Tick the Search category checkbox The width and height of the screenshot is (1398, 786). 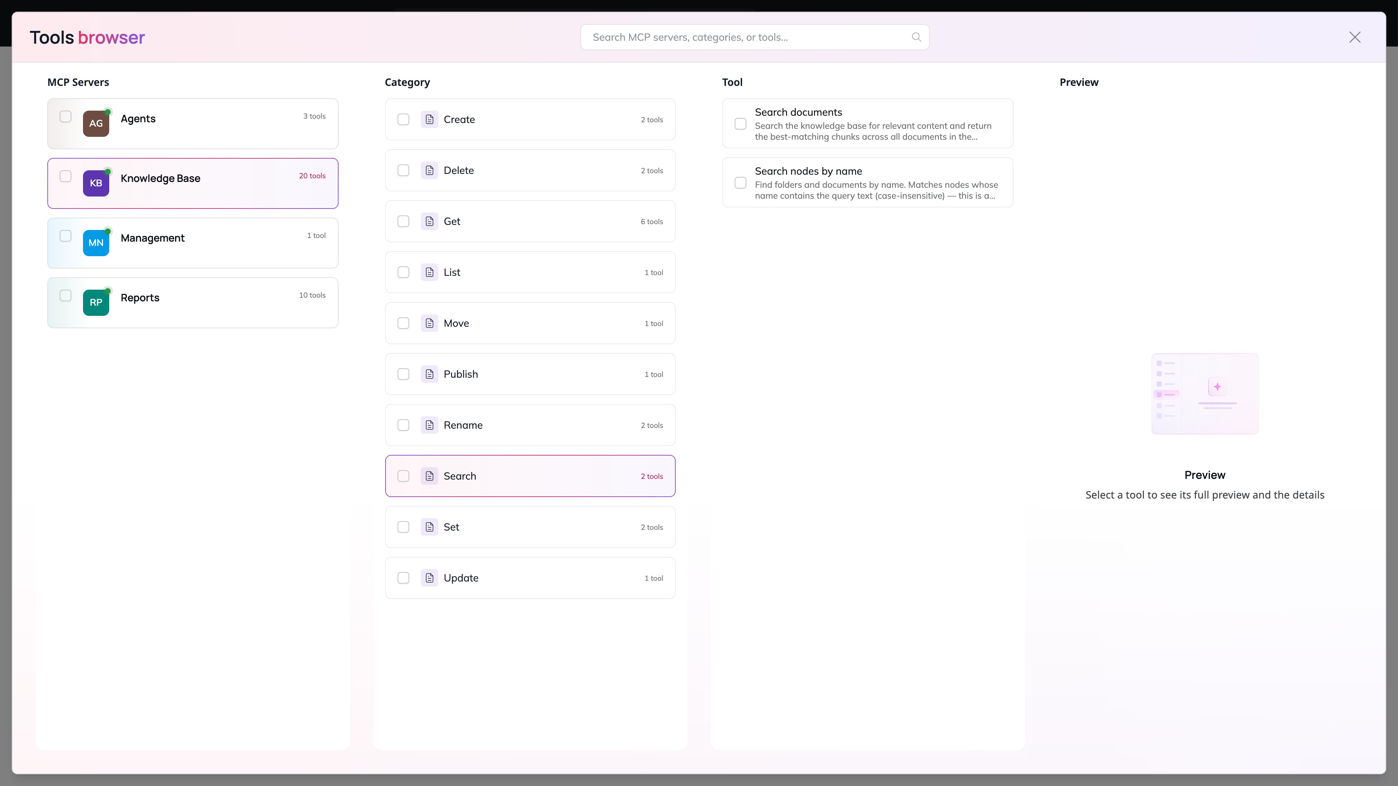pyautogui.click(x=403, y=476)
